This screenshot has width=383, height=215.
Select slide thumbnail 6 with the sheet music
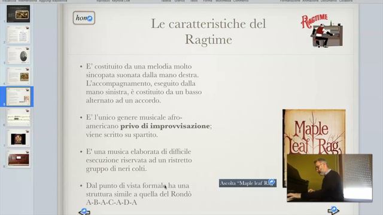coord(19,118)
